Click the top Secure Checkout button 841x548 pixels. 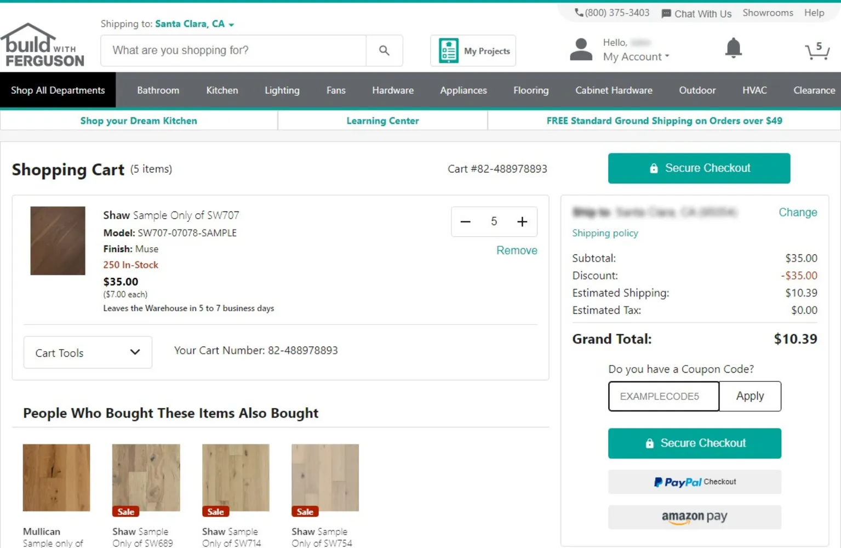699,168
